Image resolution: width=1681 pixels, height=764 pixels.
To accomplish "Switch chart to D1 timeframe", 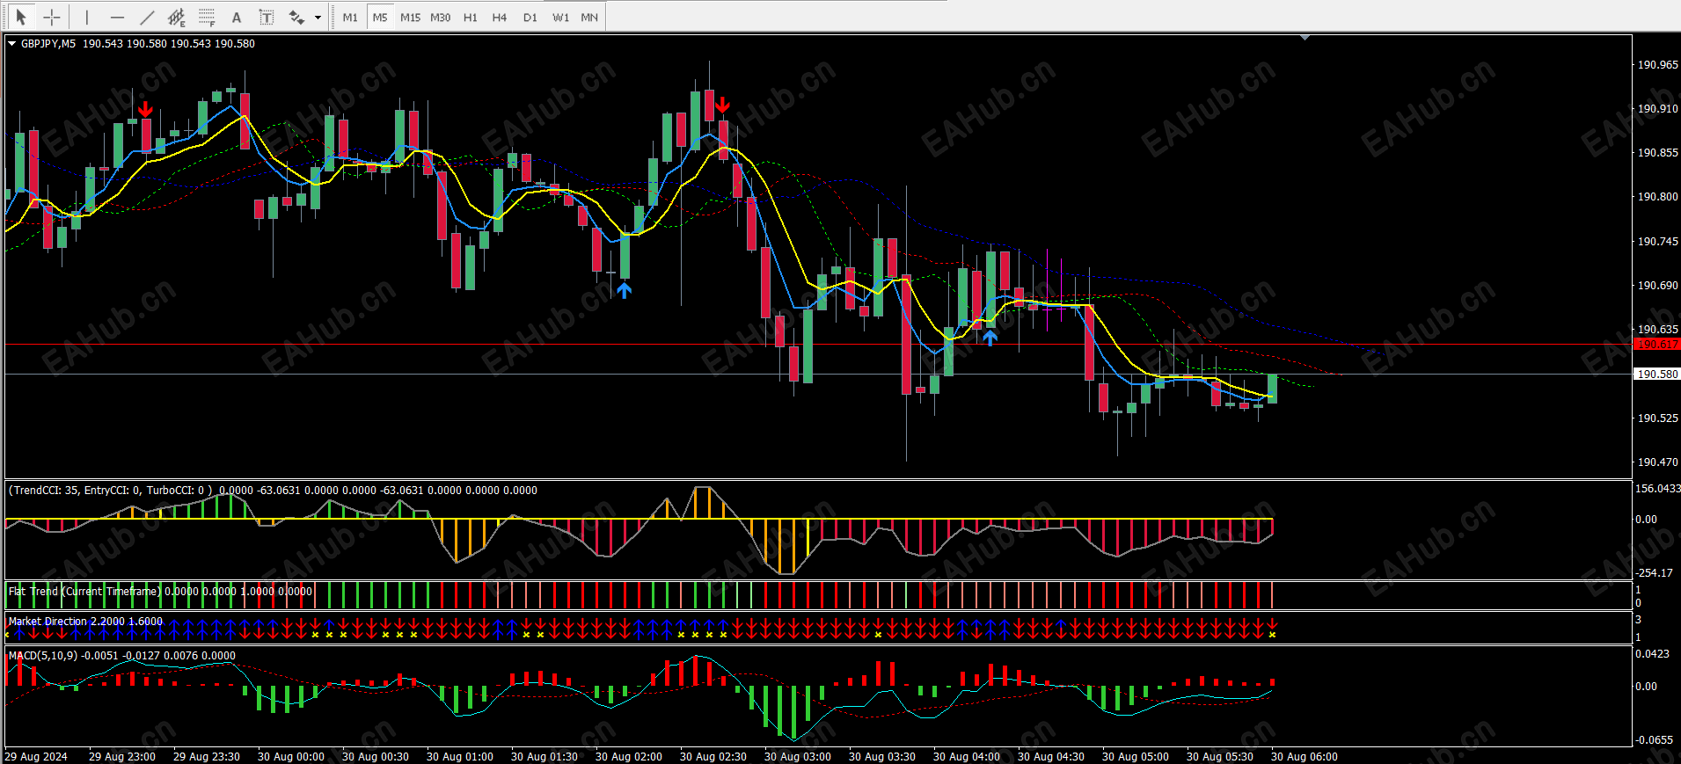I will pyautogui.click(x=530, y=18).
